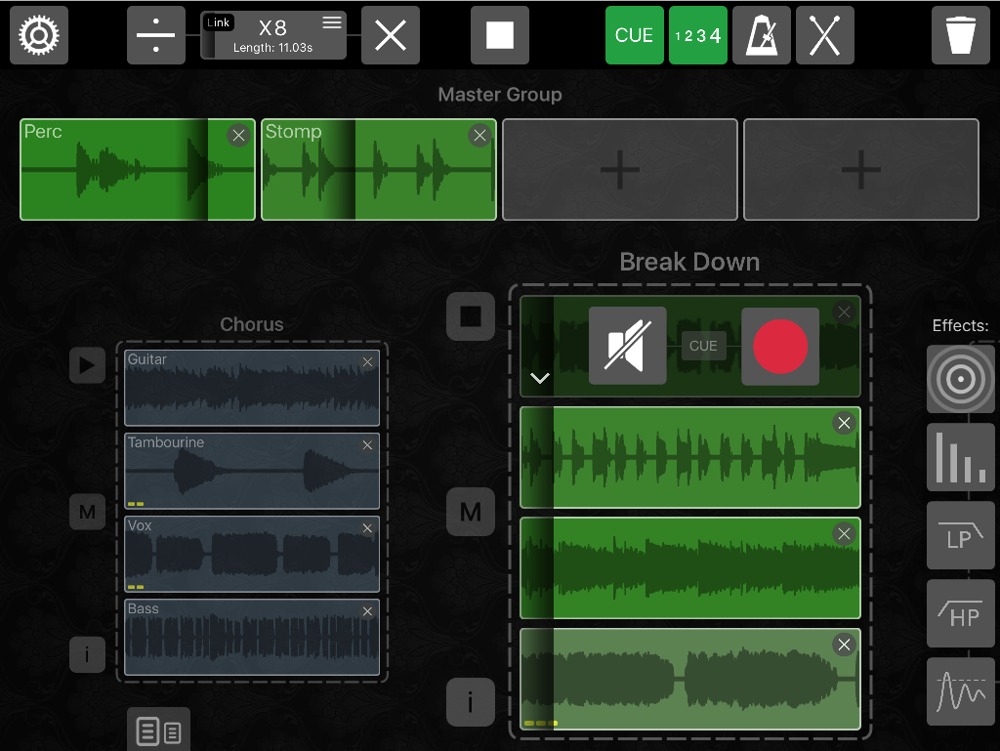Open the waveform distortion effect

click(x=961, y=691)
